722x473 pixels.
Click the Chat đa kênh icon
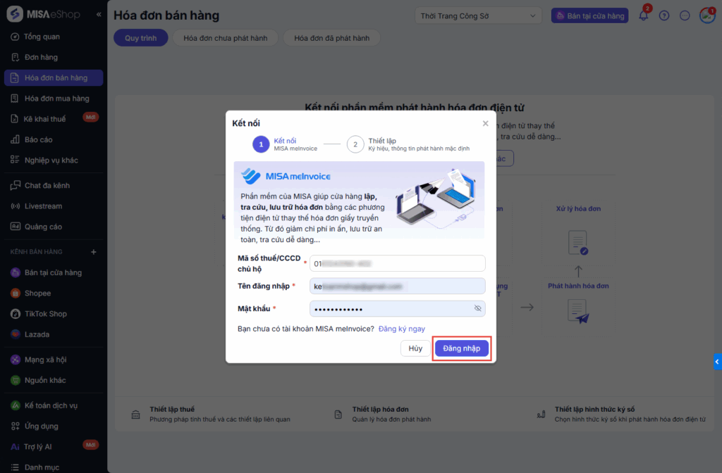pyautogui.click(x=16, y=185)
